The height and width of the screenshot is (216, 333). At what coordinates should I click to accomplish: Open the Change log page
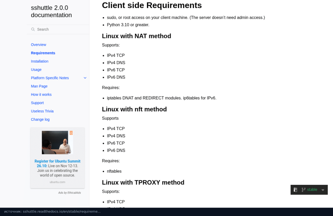[40, 119]
